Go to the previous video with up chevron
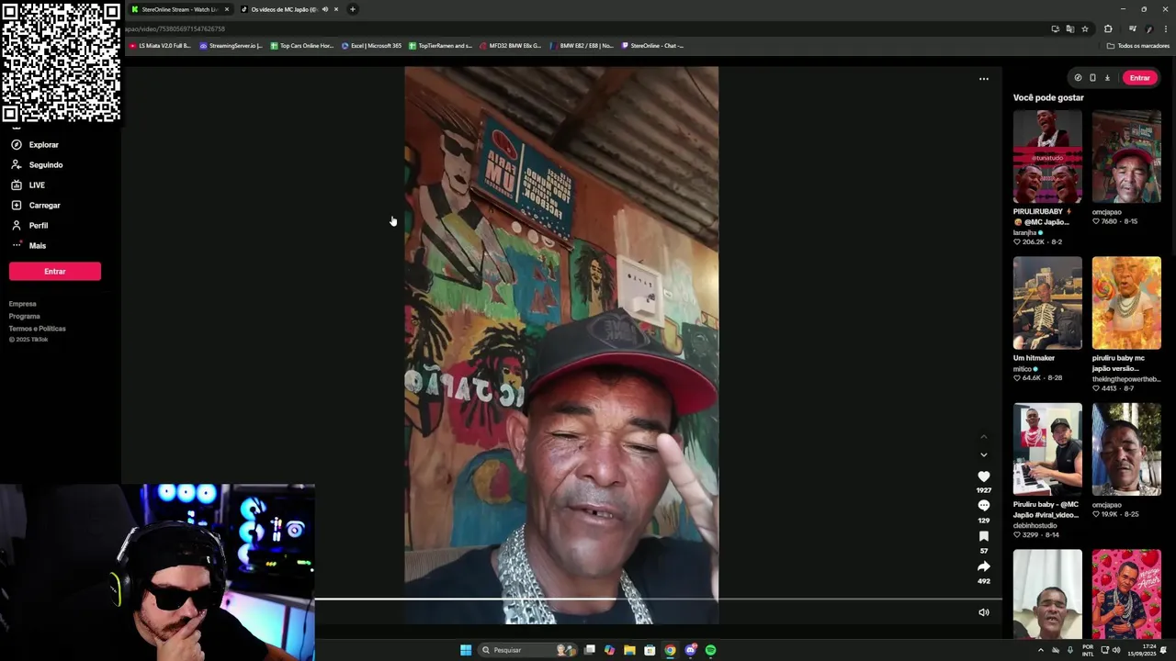 984,436
